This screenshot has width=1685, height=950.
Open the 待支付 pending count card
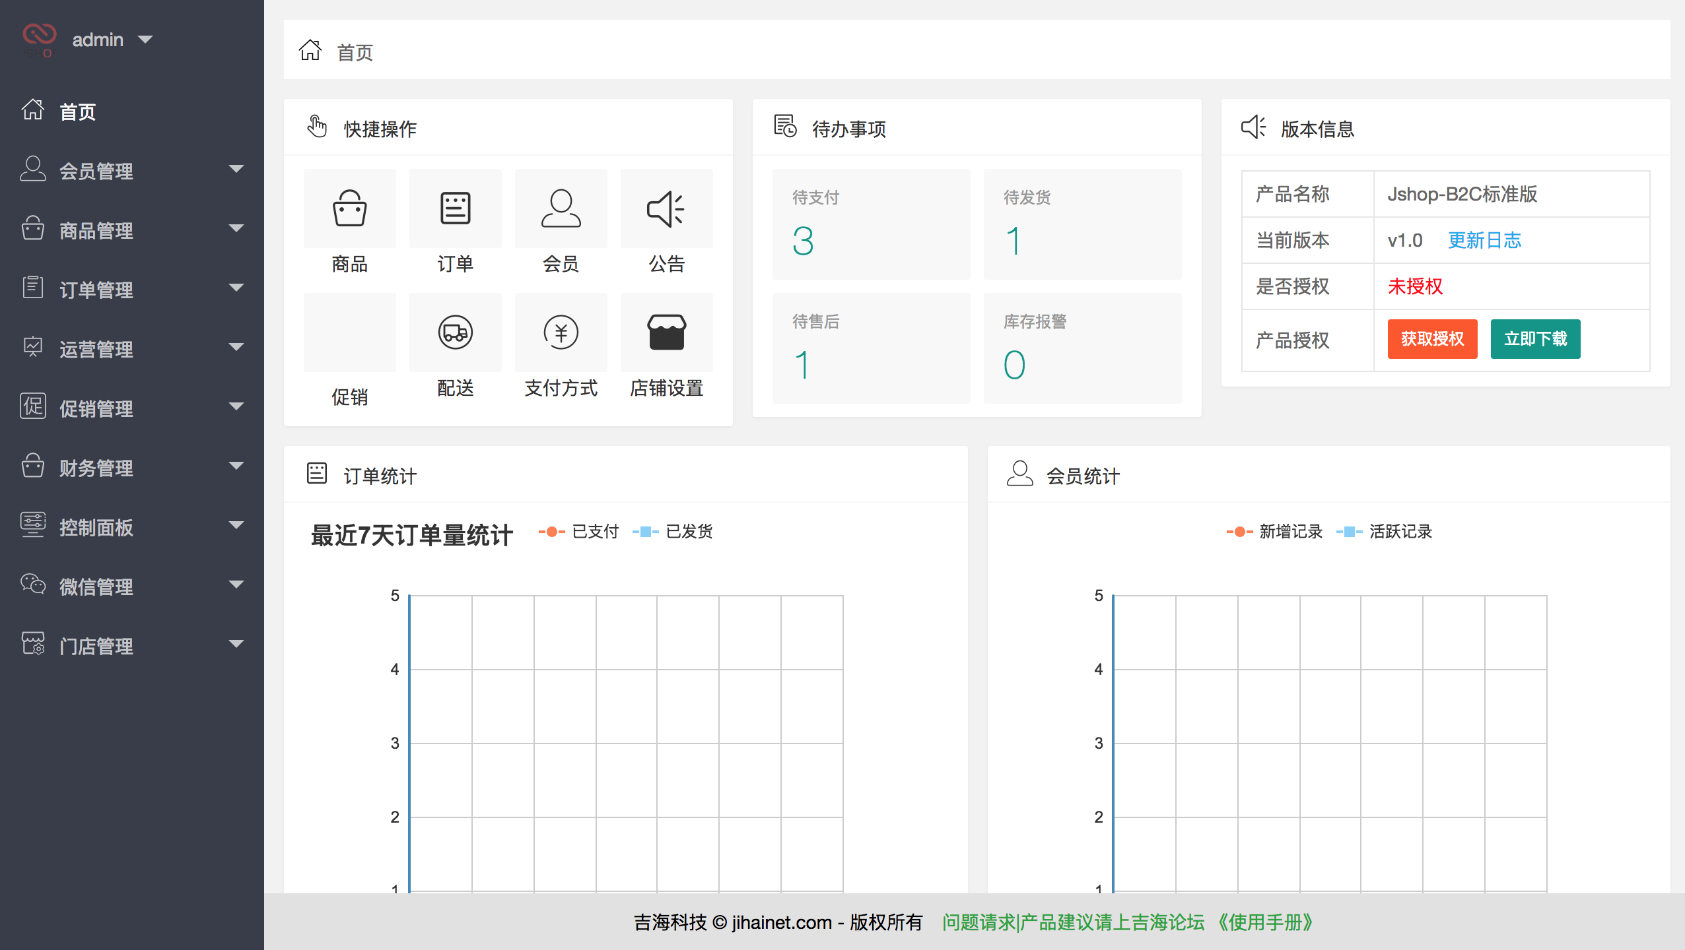(871, 224)
